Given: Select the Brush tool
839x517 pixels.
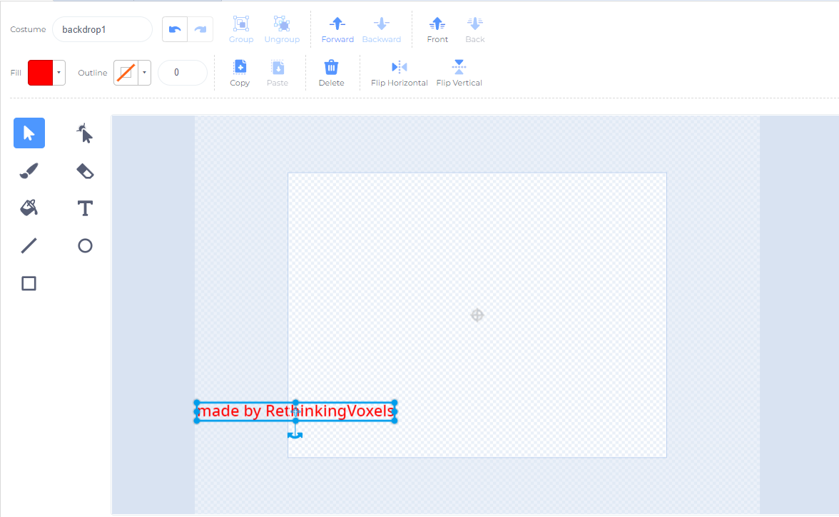Looking at the screenshot, I should coord(29,170).
